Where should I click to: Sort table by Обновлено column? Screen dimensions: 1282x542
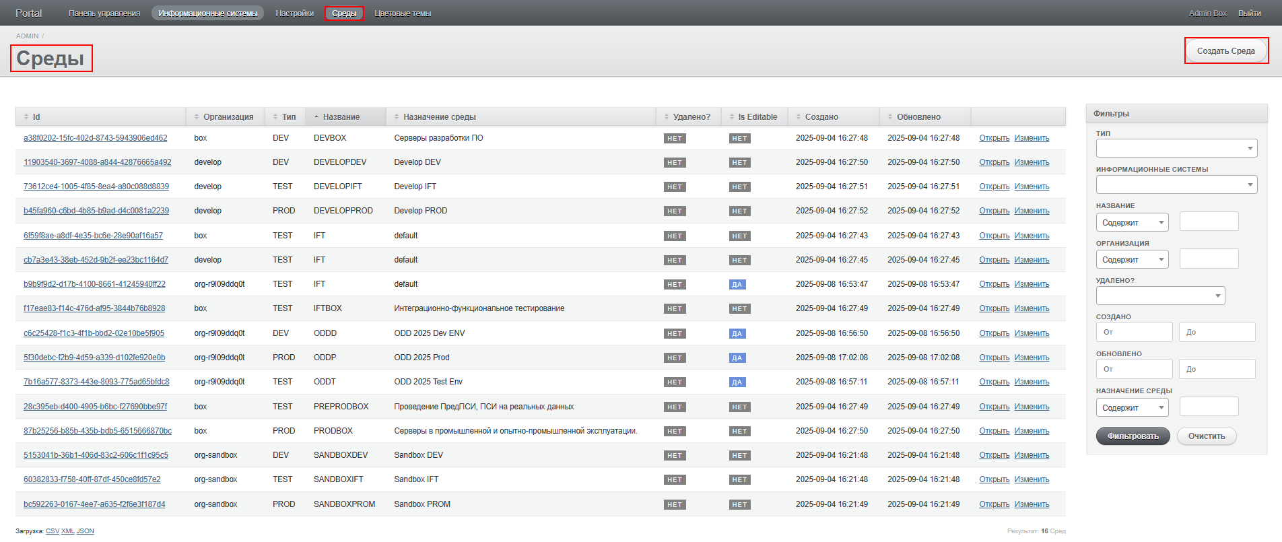point(918,116)
